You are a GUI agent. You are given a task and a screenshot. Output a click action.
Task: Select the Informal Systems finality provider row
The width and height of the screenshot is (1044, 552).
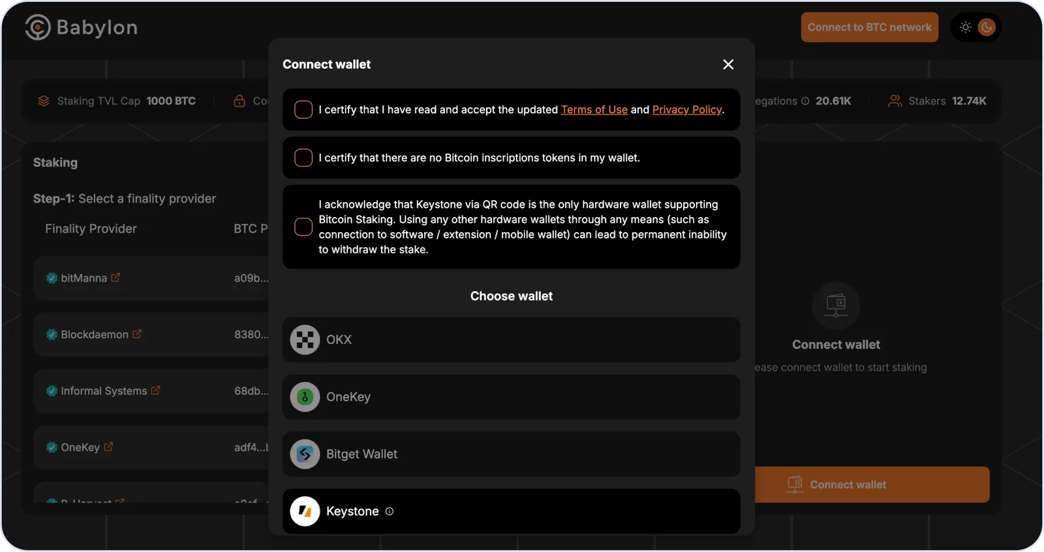point(151,391)
